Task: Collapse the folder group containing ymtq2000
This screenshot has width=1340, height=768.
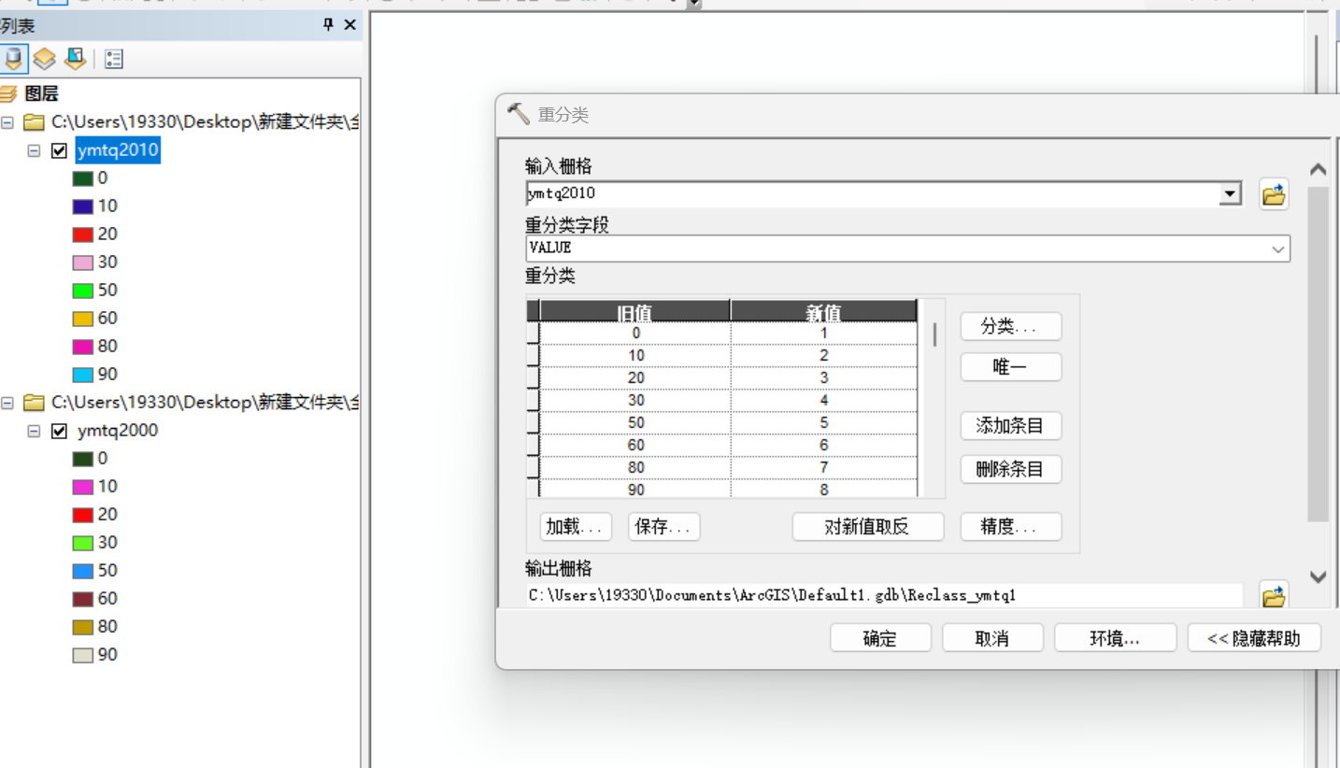Action: (7, 402)
